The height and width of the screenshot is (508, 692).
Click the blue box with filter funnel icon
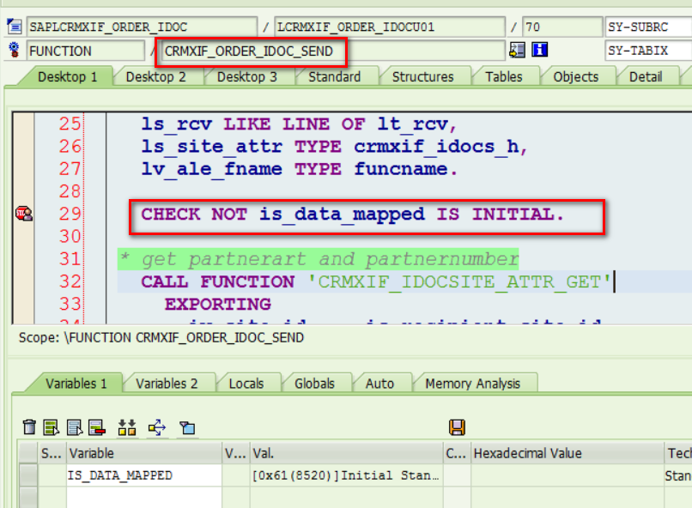[x=187, y=427]
